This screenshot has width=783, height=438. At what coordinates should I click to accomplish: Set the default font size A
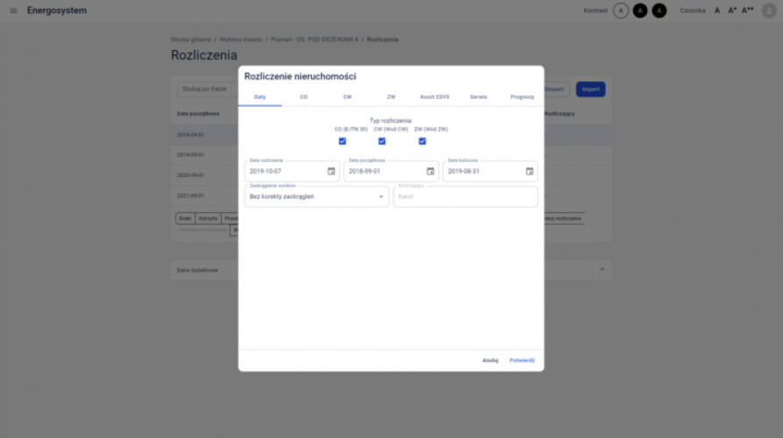click(717, 11)
